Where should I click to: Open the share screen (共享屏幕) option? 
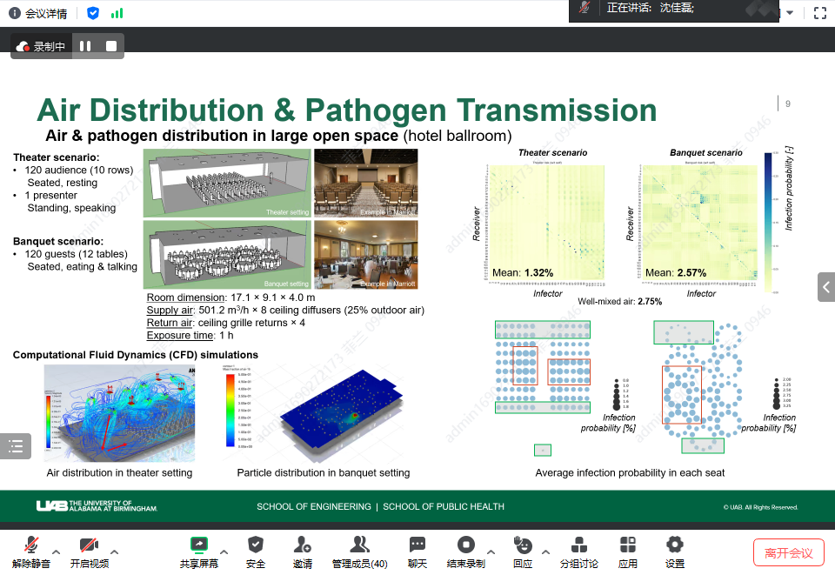click(x=198, y=545)
